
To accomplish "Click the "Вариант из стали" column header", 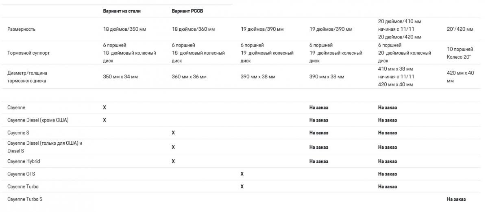I will click(x=122, y=11).
